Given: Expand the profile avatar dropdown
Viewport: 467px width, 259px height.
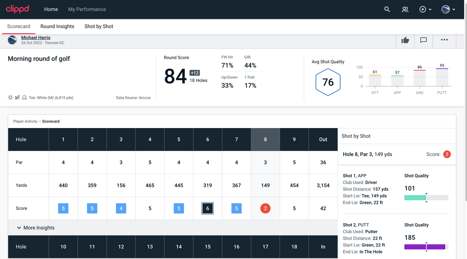Looking at the screenshot, I should 448,9.
